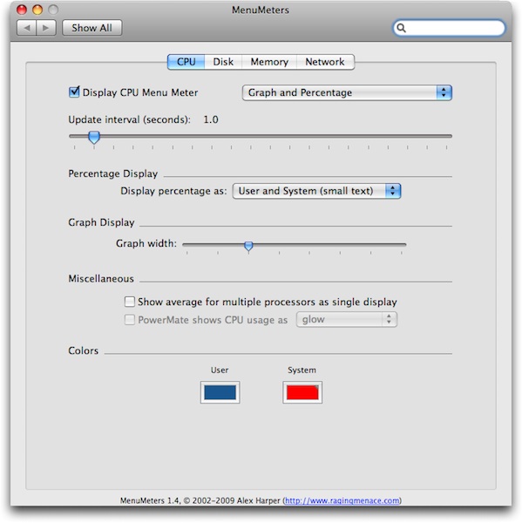Click the Graph width slider thumb
The image size is (522, 523).
[248, 246]
